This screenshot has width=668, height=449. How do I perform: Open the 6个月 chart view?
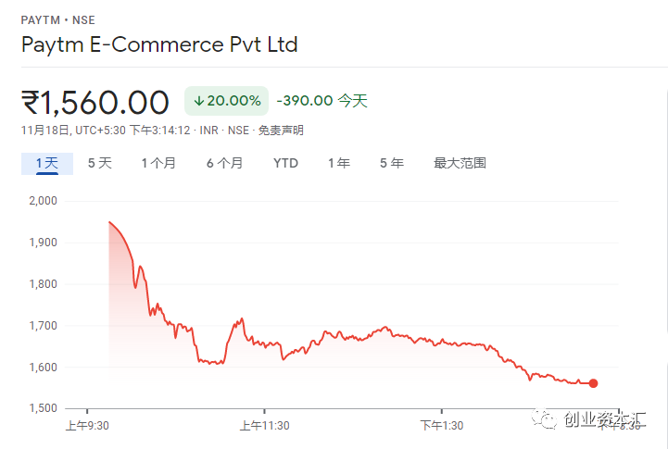click(224, 163)
